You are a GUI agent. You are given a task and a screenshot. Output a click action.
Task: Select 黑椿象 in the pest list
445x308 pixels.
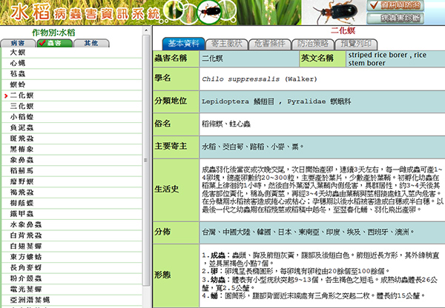pyautogui.click(x=22, y=150)
